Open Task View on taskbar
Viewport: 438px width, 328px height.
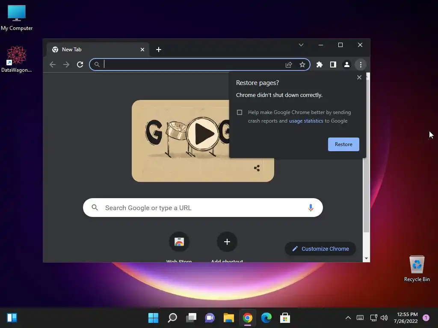pyautogui.click(x=191, y=318)
